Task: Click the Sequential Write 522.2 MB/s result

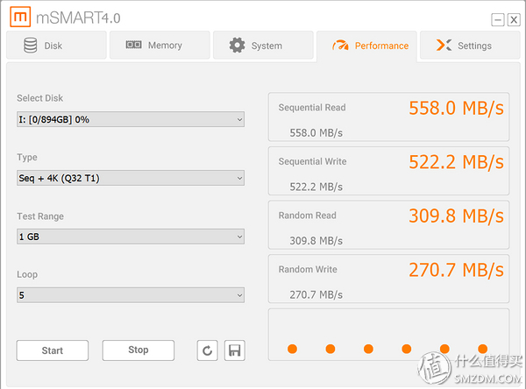Action: pyautogui.click(x=456, y=162)
